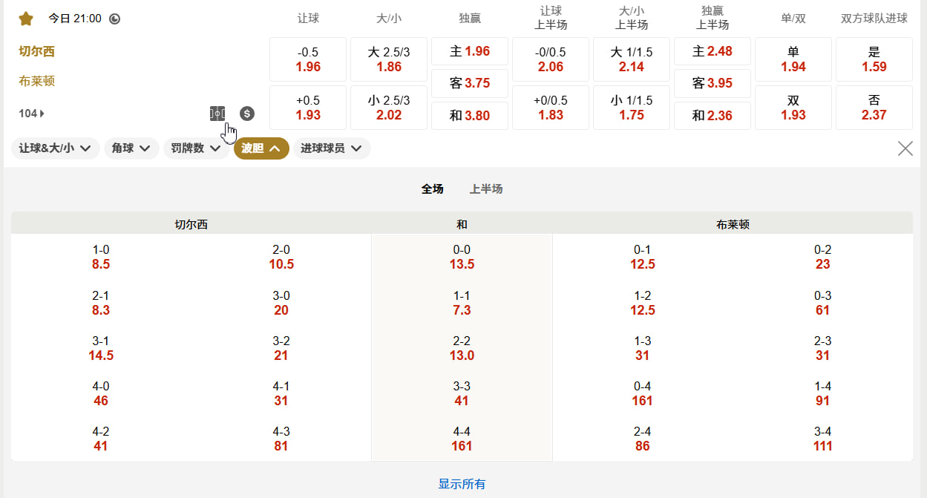Bet away score 1-3 at 31
The image size is (927, 498).
coord(642,348)
